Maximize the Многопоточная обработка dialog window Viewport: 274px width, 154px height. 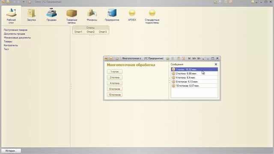213,59
